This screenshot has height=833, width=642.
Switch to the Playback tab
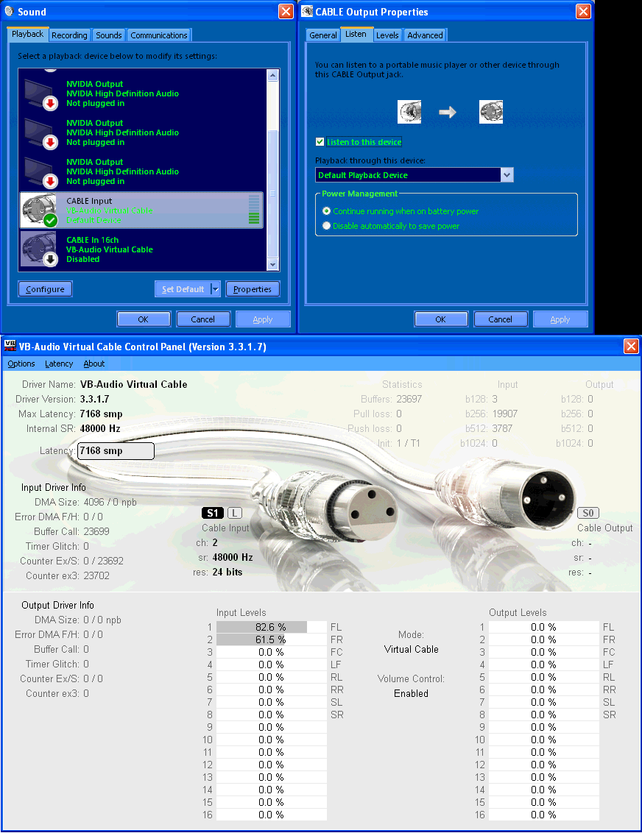point(28,34)
